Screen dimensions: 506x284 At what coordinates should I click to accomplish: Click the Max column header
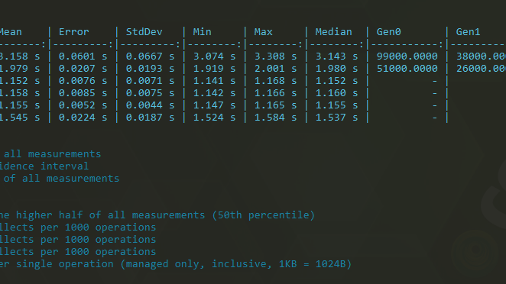coord(263,32)
